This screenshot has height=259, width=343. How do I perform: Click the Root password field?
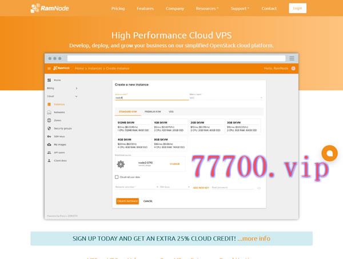pos(233,188)
